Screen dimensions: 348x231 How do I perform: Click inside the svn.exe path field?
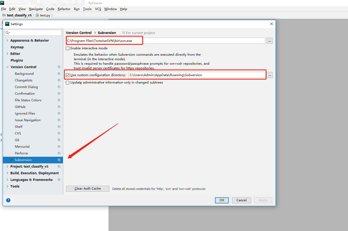(159, 41)
